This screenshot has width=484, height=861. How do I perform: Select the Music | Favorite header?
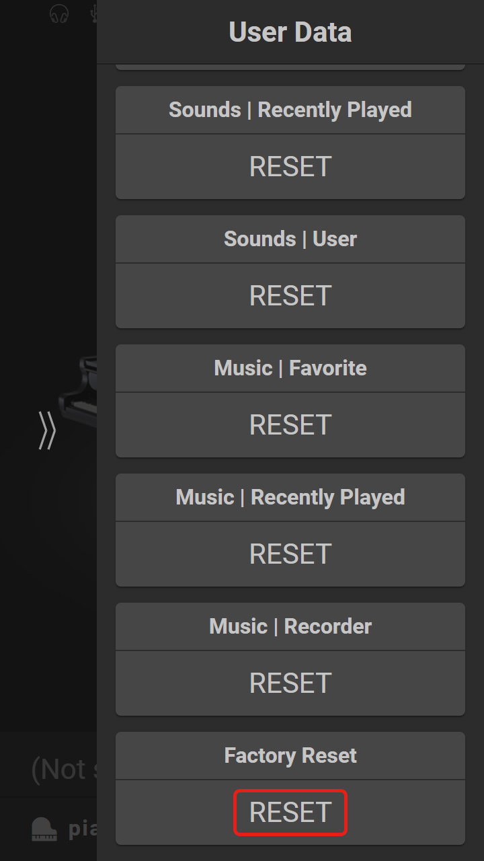(290, 368)
